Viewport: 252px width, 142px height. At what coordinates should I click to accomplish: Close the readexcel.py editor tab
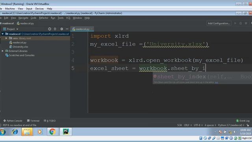tap(92, 29)
